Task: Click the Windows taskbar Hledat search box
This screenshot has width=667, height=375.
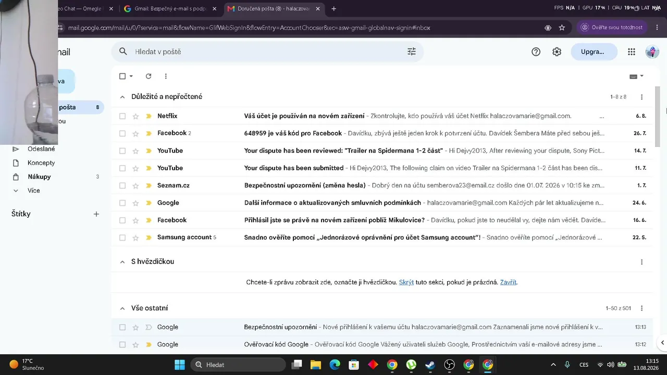Action: [x=238, y=365]
